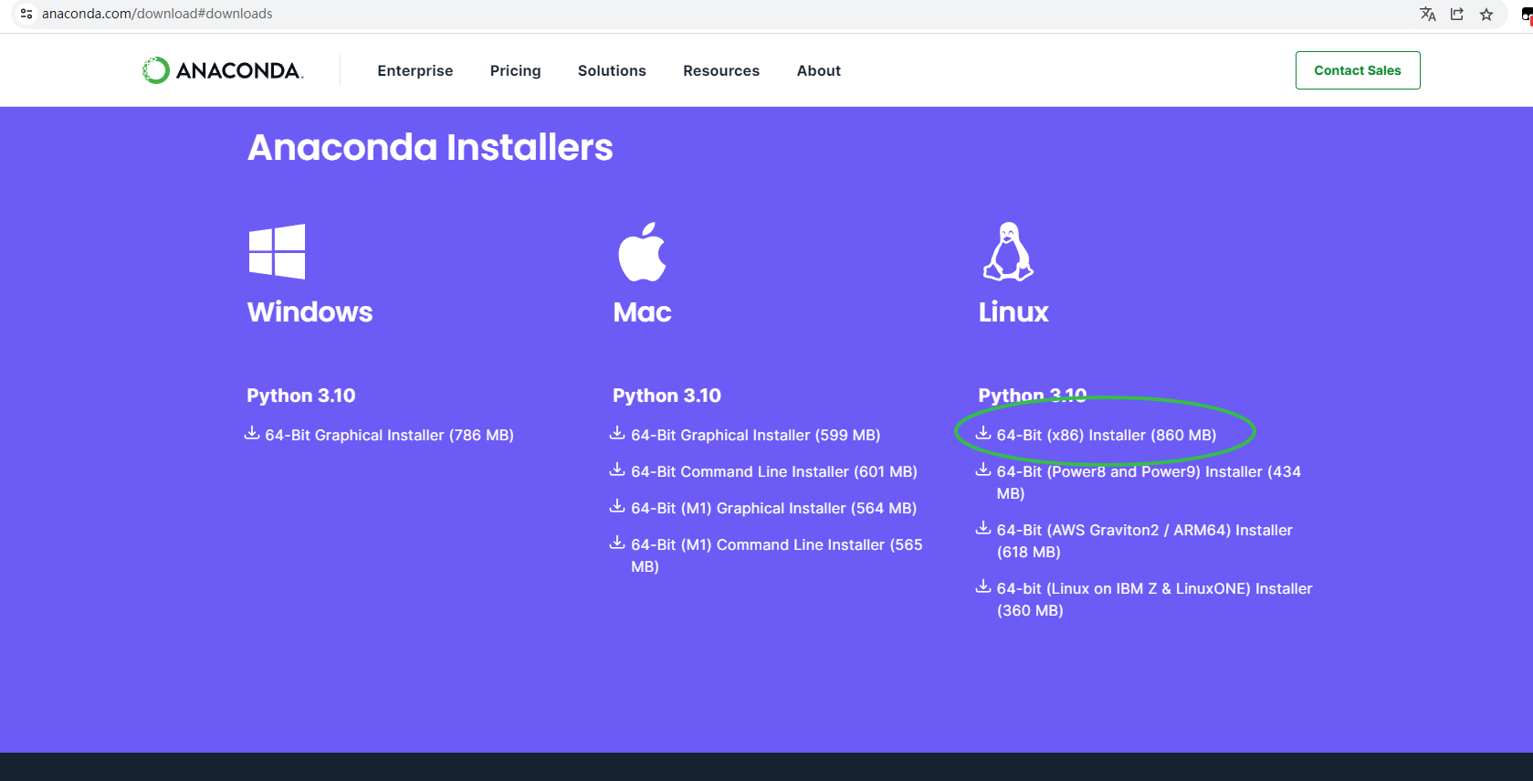The image size is (1533, 781).
Task: Click Python 3.10 label under Mac
Action: (x=667, y=396)
